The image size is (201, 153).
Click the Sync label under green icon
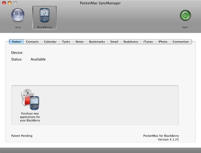[x=185, y=27]
